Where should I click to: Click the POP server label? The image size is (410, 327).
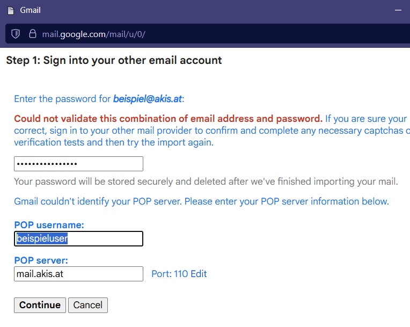tap(41, 260)
